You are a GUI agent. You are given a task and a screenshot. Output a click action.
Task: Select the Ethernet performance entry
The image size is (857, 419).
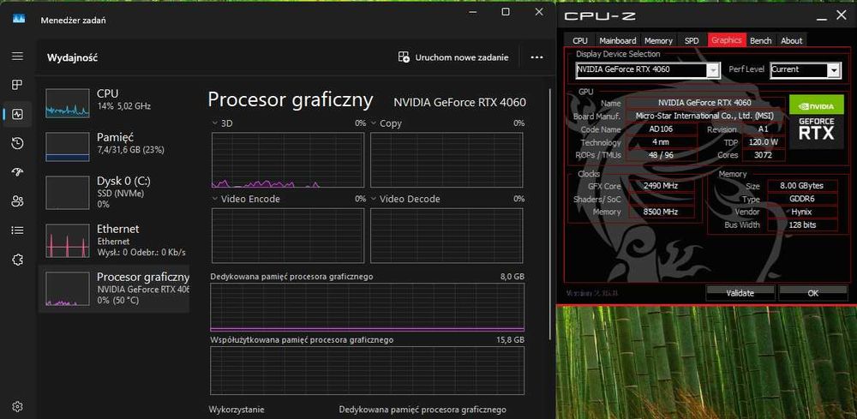point(114,240)
